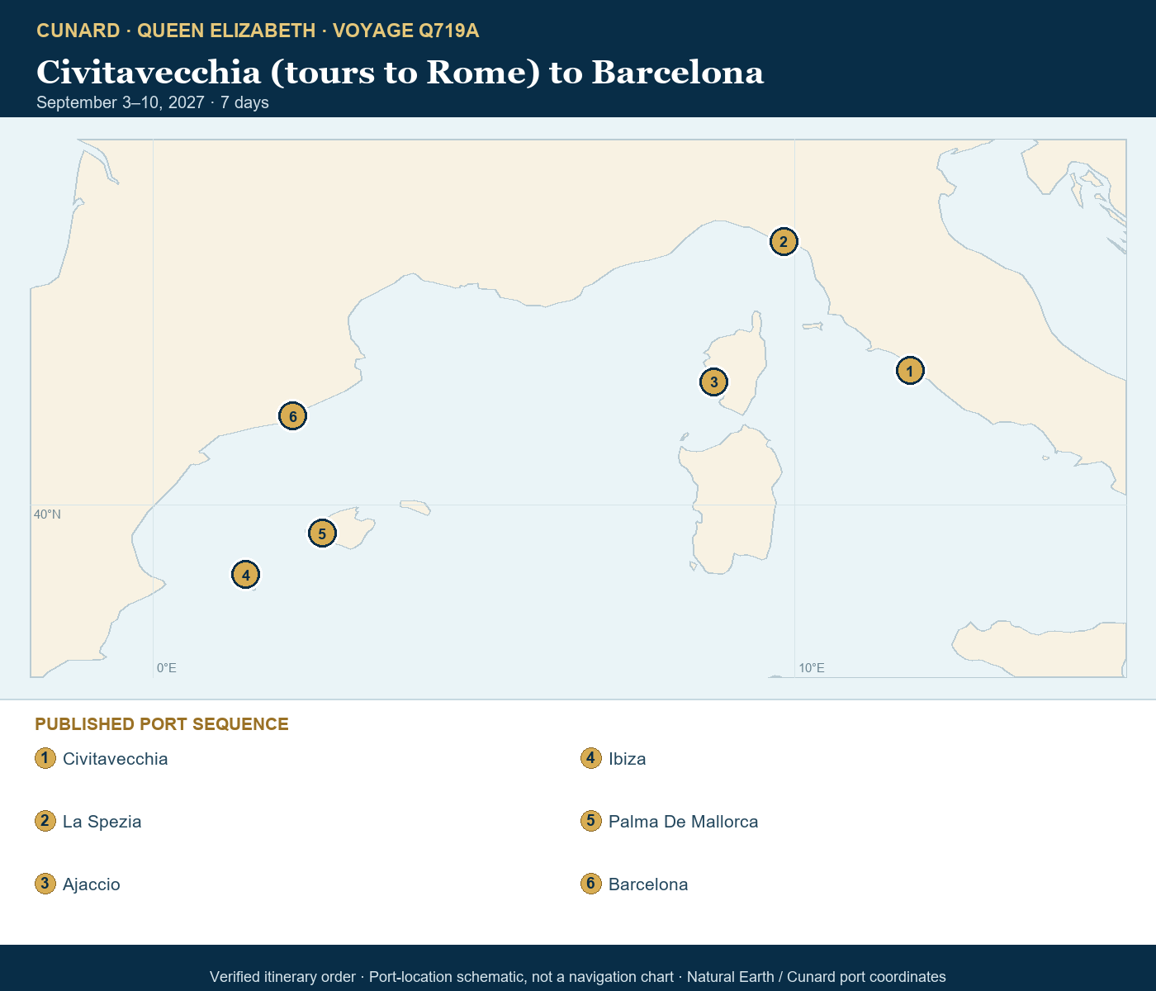Image resolution: width=1156 pixels, height=991 pixels.
Task: Click the 10°E longitude label
Action: 812,668
